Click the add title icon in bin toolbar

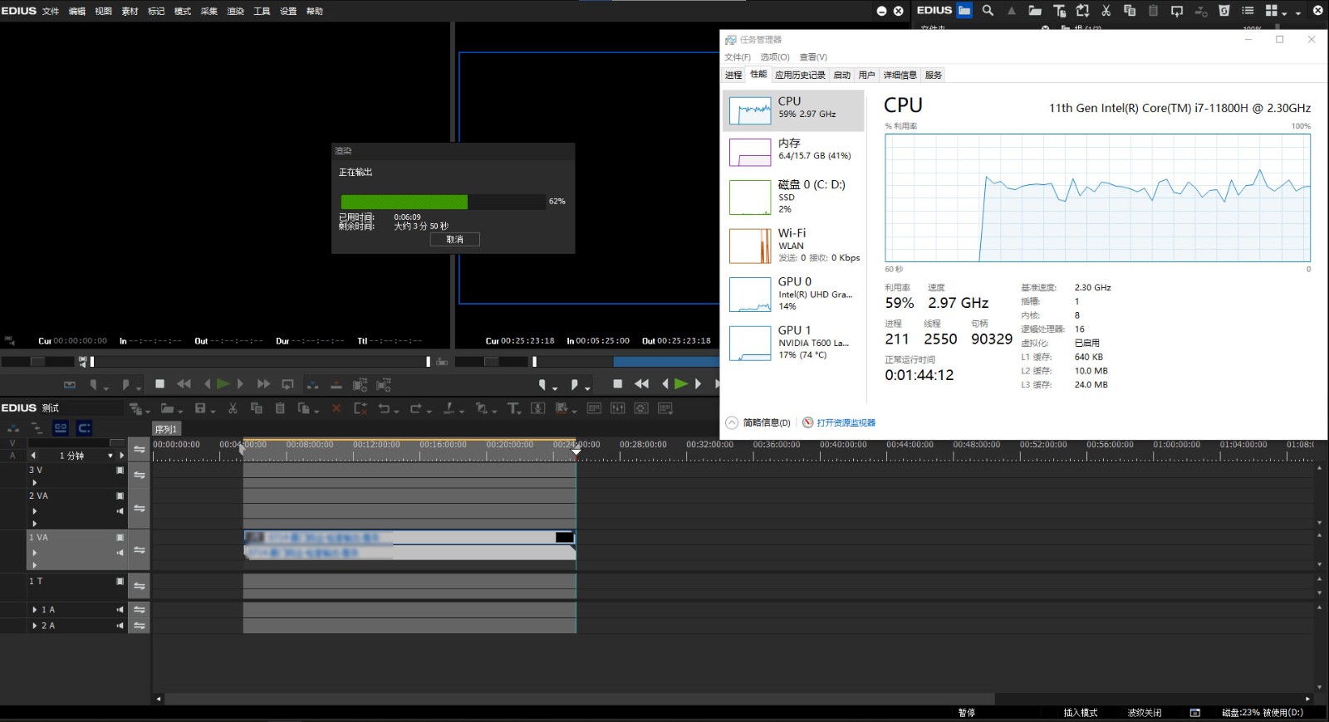click(1059, 11)
